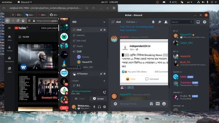Image resolution: width=219 pixels, height=123 pixels.
Task: Go to browser home page
Action: pyautogui.click(x=23, y=20)
